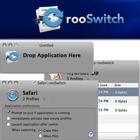The image size is (140, 140).
Task: Click the 'Used' column header
Action: coord(106,85)
